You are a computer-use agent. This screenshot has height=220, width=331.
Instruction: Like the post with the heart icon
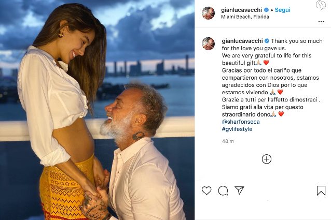click(x=206, y=190)
